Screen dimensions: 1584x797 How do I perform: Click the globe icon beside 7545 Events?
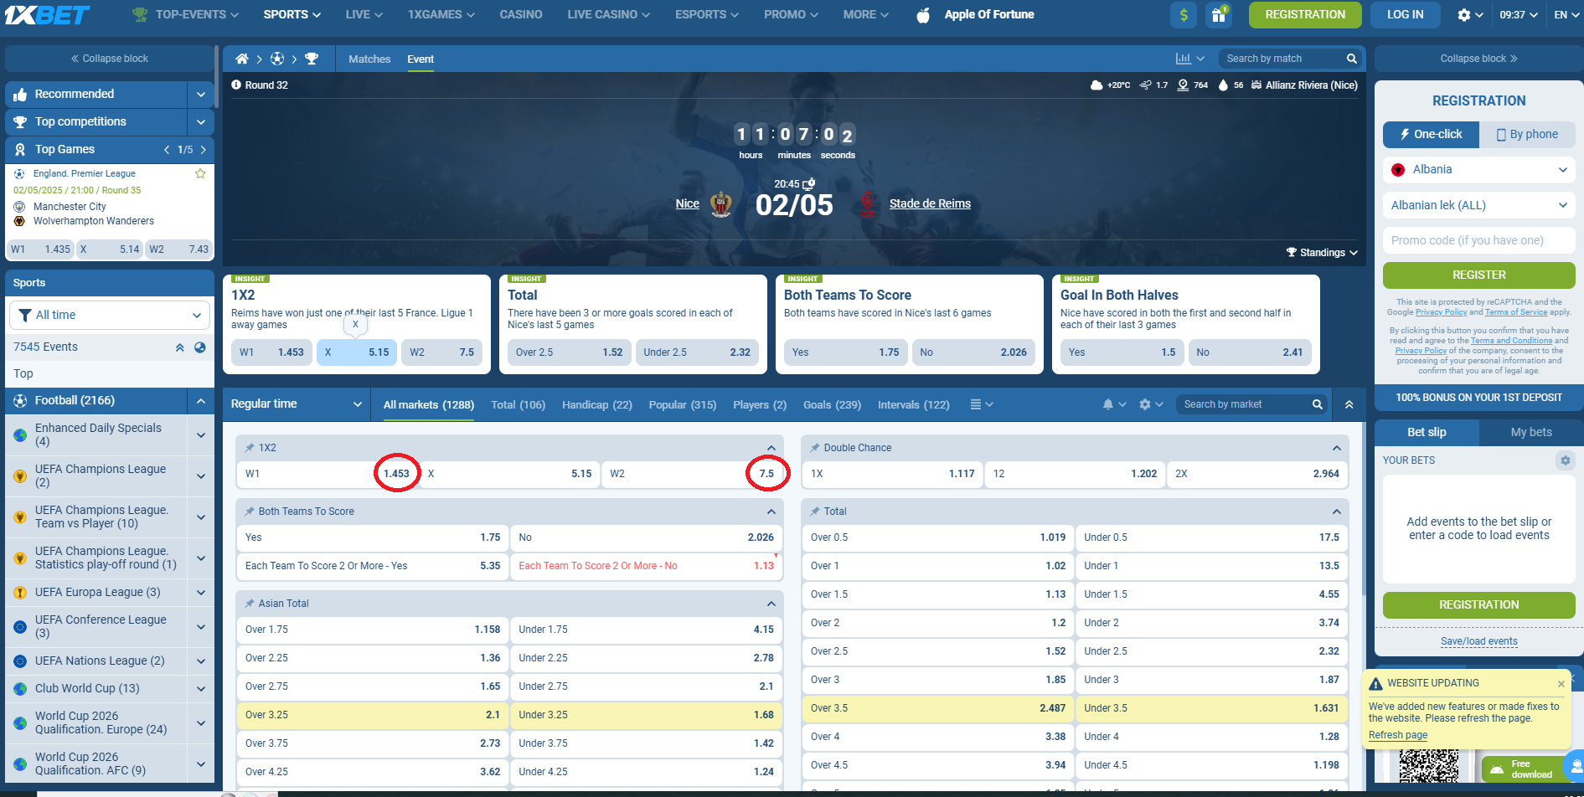point(200,347)
